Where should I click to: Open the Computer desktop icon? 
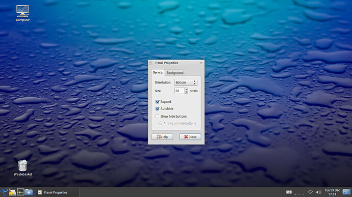pos(22,13)
